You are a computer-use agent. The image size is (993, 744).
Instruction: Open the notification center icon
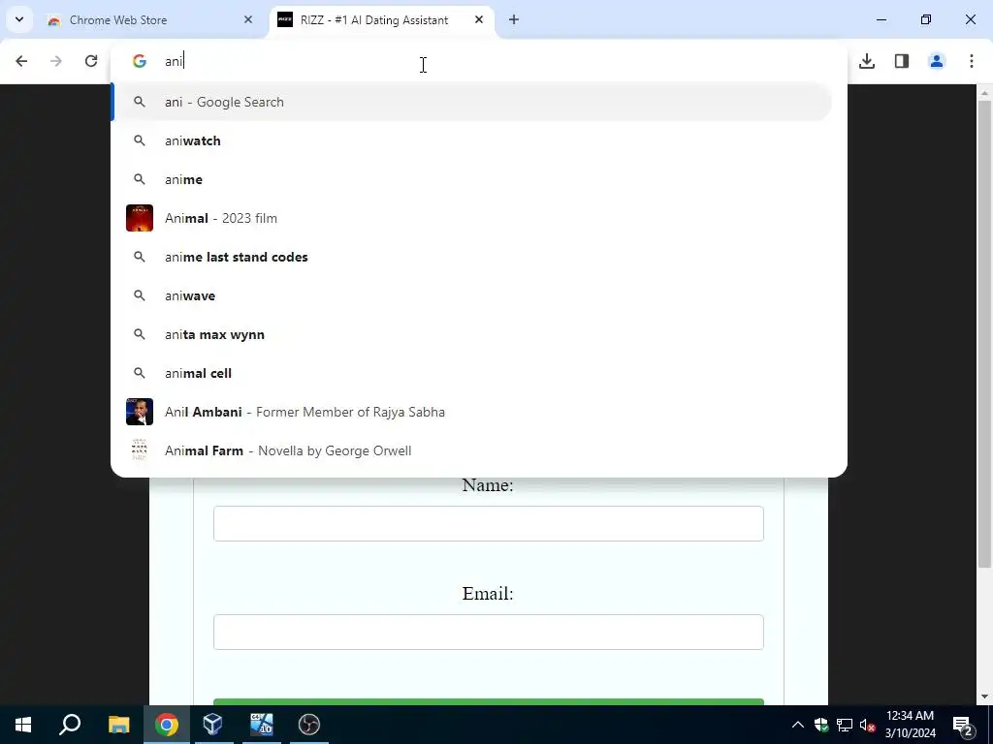(963, 725)
